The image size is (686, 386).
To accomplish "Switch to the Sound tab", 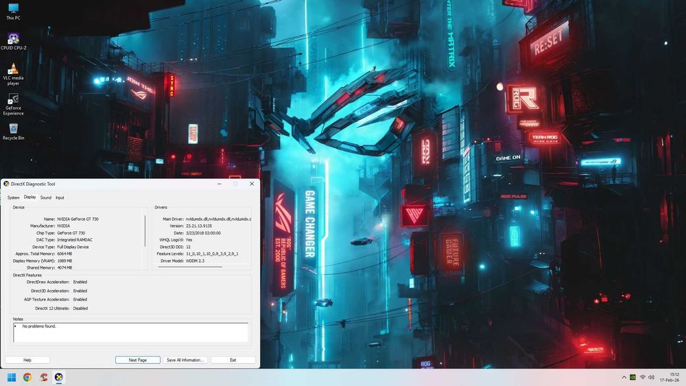I will (x=45, y=197).
